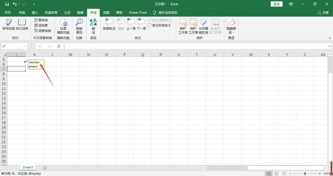Screen dimensions: 333x176
Task: Select cell J7
Action: [16, 68]
